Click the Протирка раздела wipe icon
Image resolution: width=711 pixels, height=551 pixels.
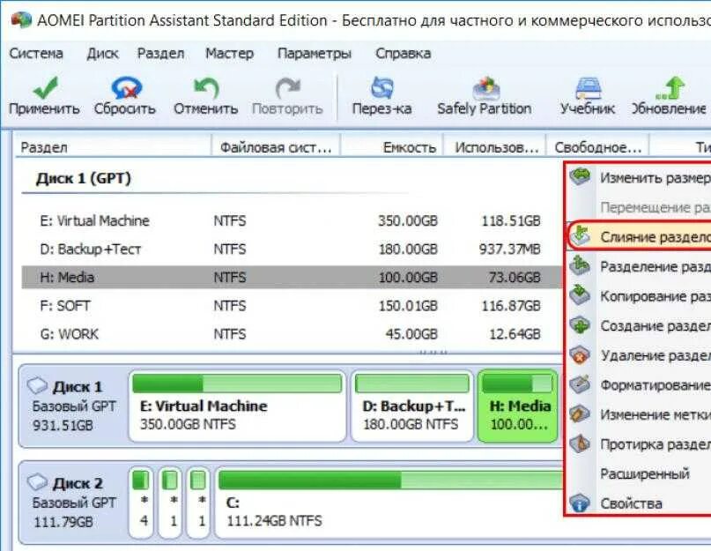(x=580, y=443)
